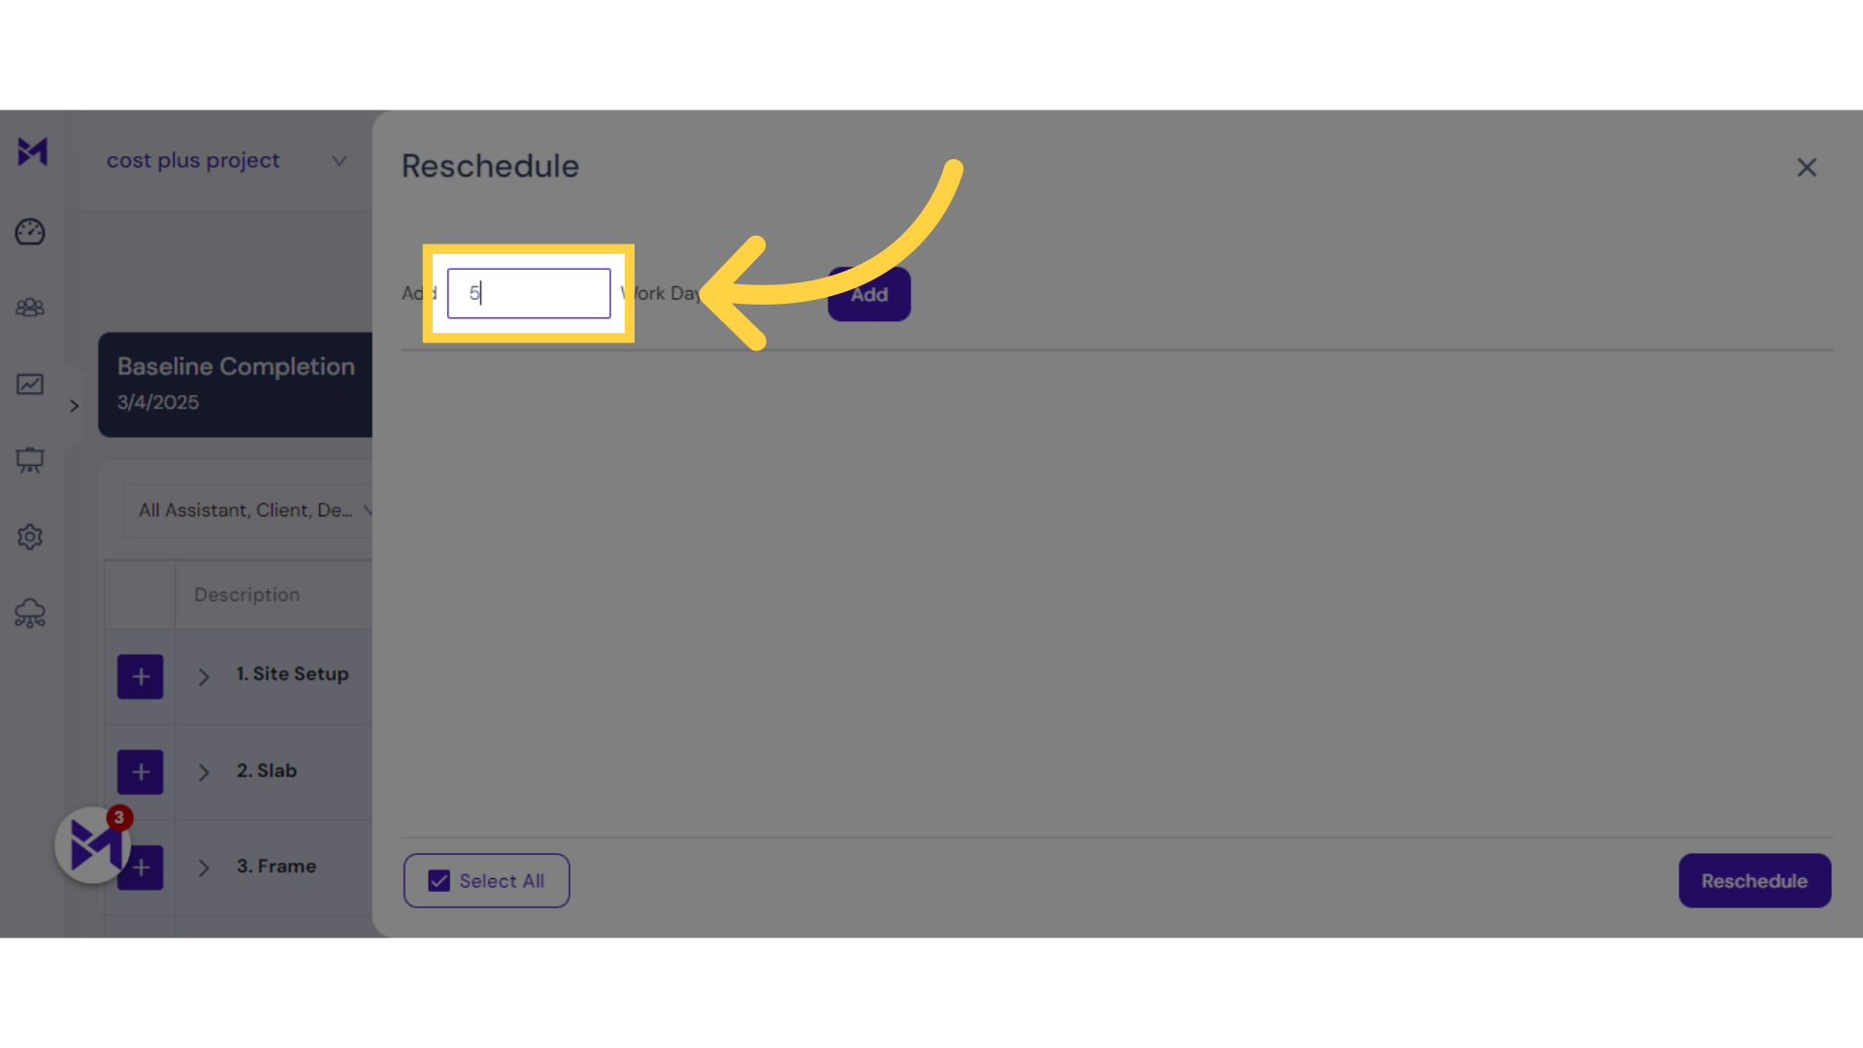Expand All Assistant Client De filter

coord(254,510)
